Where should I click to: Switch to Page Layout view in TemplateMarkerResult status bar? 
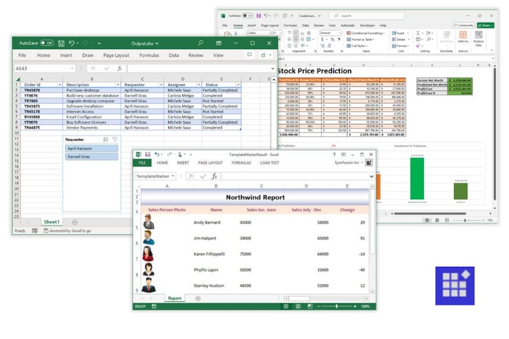pos(298,306)
